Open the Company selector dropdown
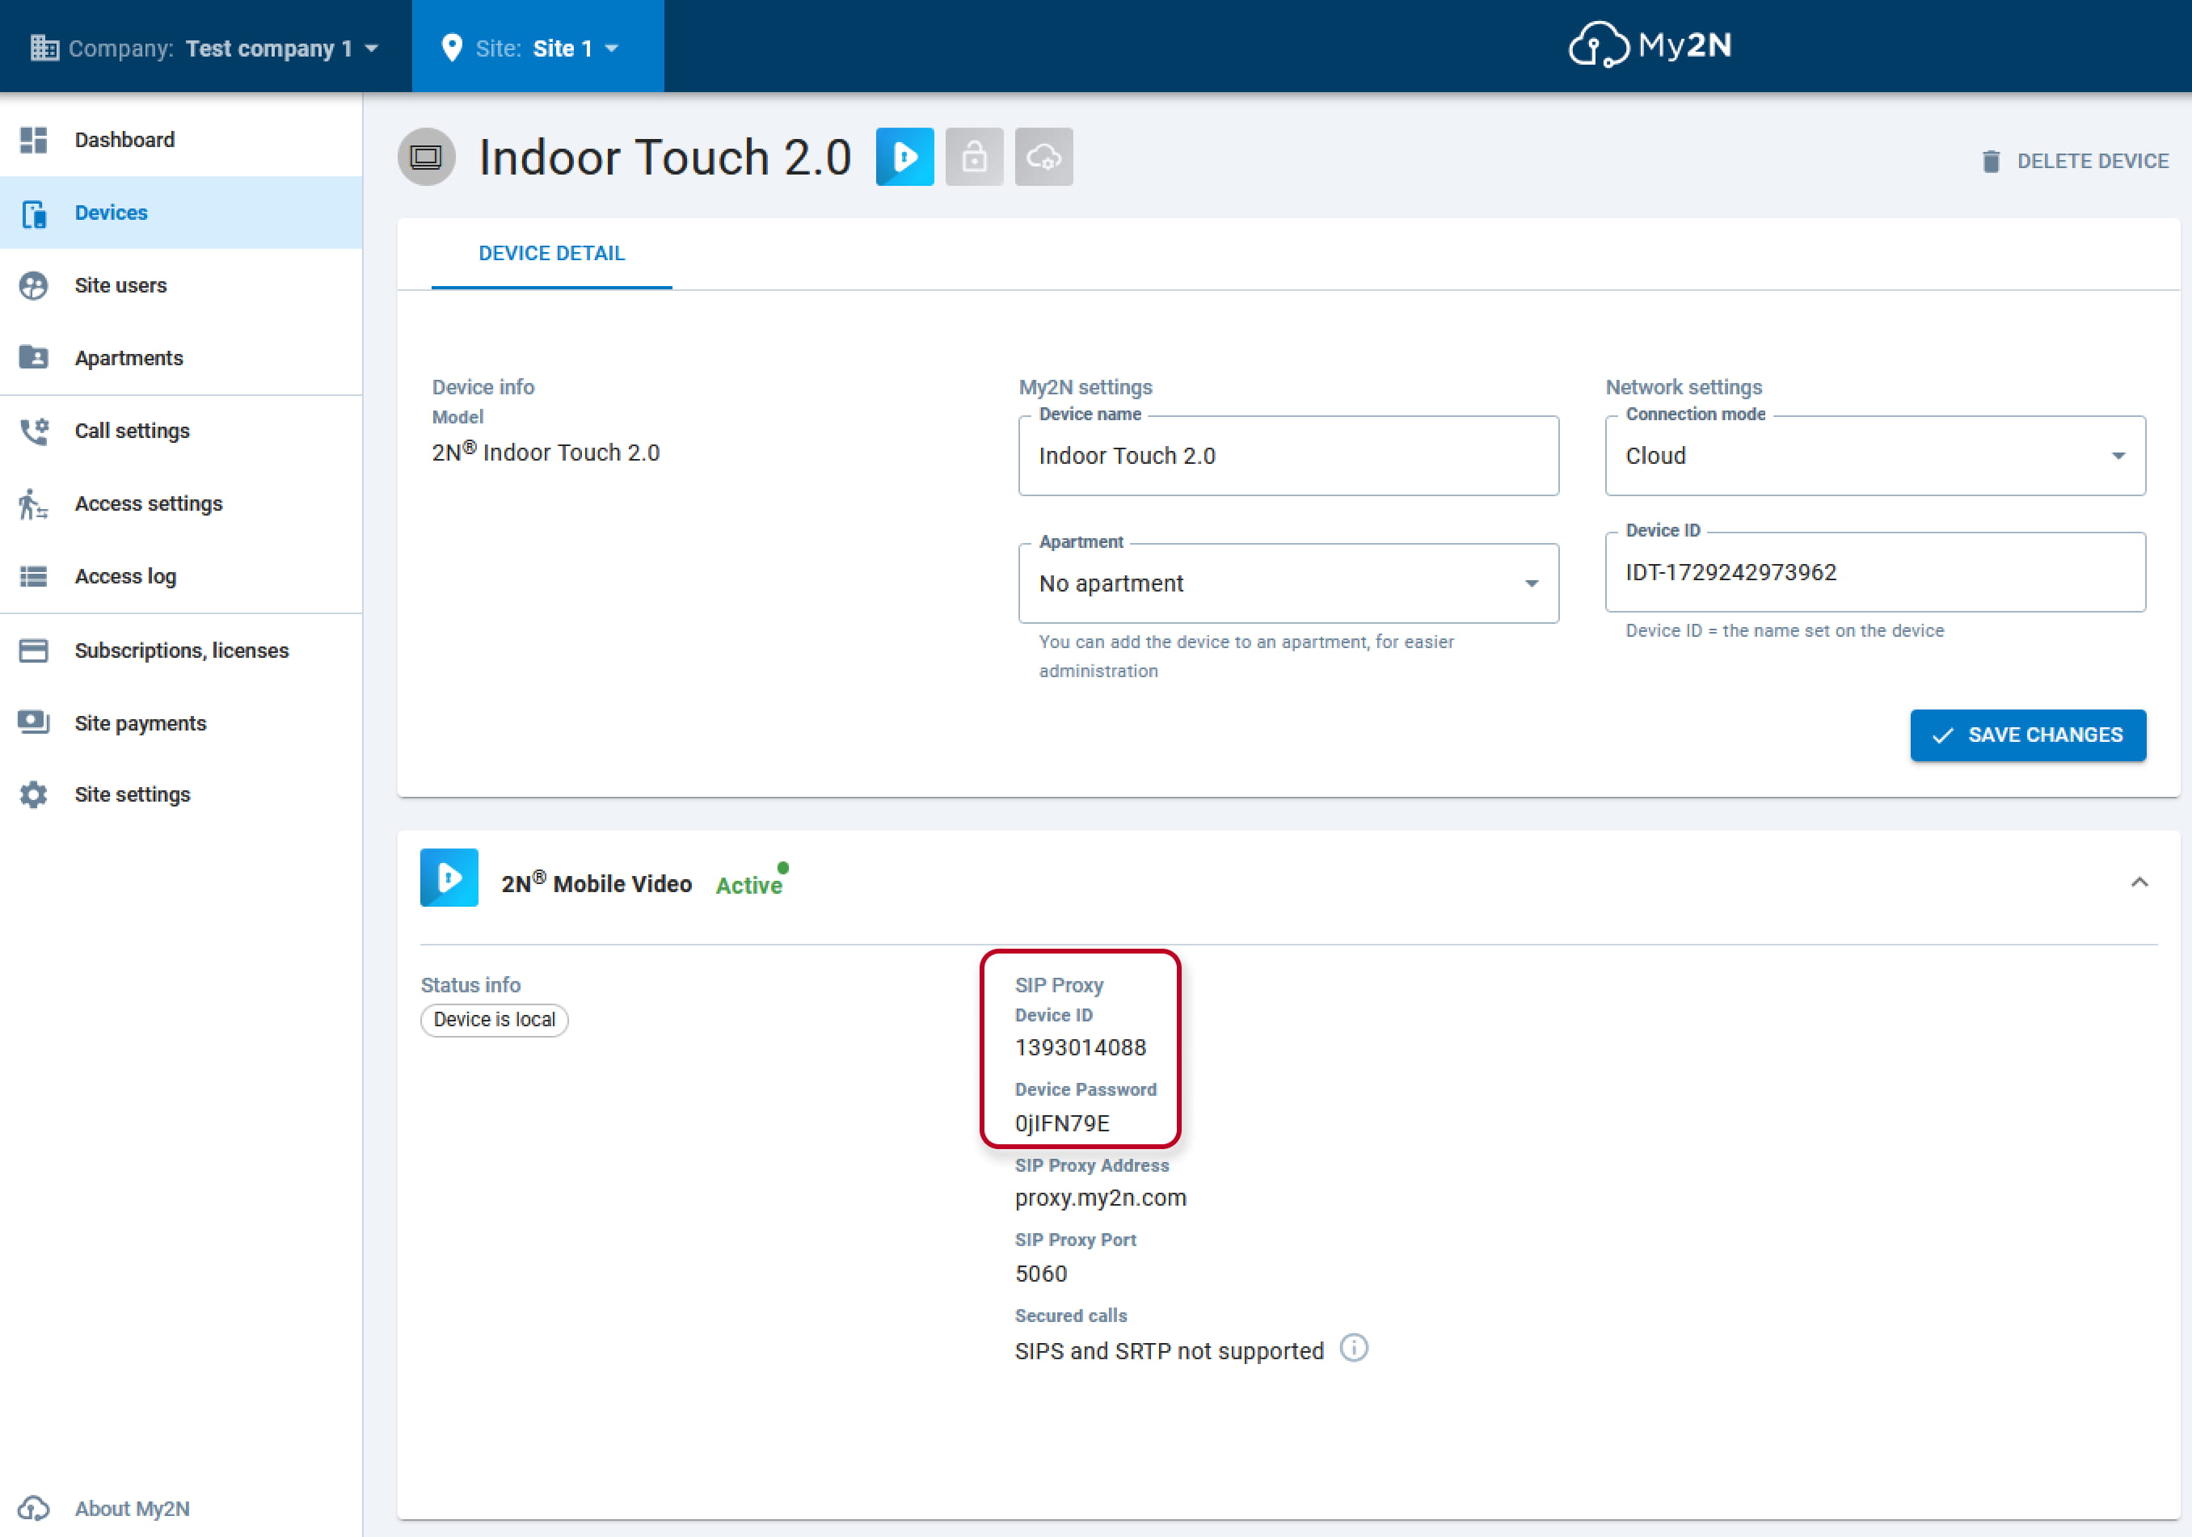2192x1537 pixels. pyautogui.click(x=205, y=48)
